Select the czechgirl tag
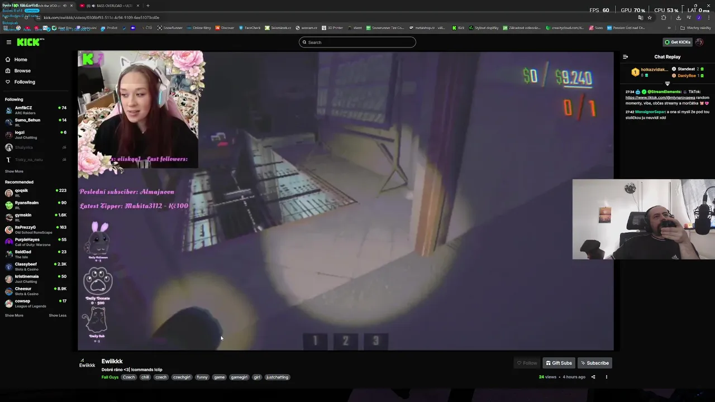The width and height of the screenshot is (715, 402). pyautogui.click(x=182, y=377)
